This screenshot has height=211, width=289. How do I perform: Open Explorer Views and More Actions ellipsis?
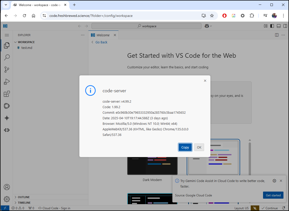point(83,35)
